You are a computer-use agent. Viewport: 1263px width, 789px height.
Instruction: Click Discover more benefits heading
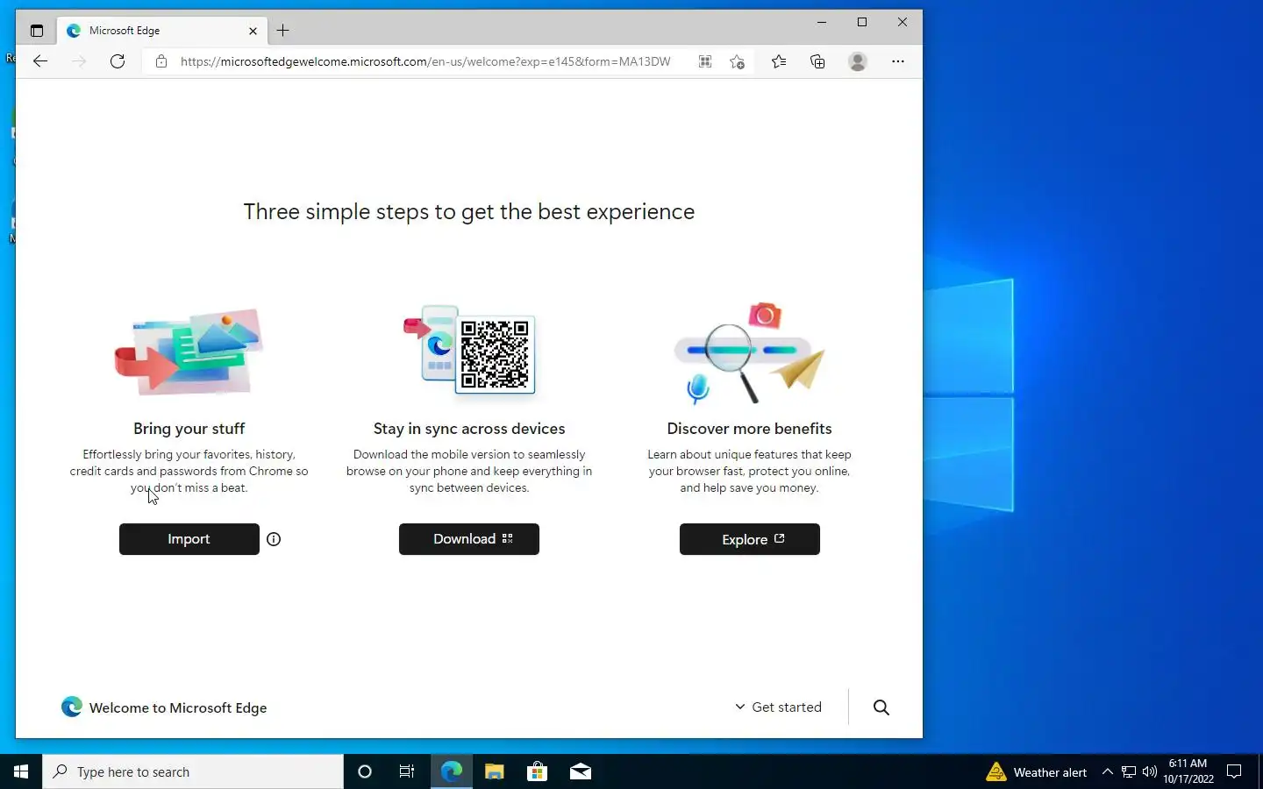coord(750,429)
